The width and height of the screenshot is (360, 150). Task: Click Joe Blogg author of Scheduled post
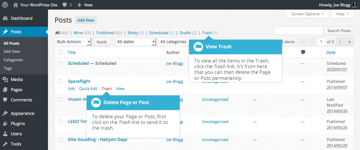click(175, 63)
